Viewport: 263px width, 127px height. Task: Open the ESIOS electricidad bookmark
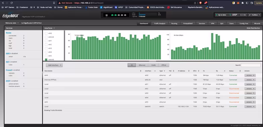coord(156,7)
